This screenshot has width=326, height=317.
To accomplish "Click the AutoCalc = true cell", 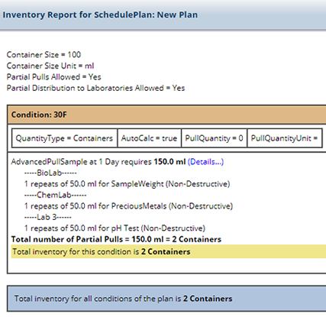I will point(149,138).
